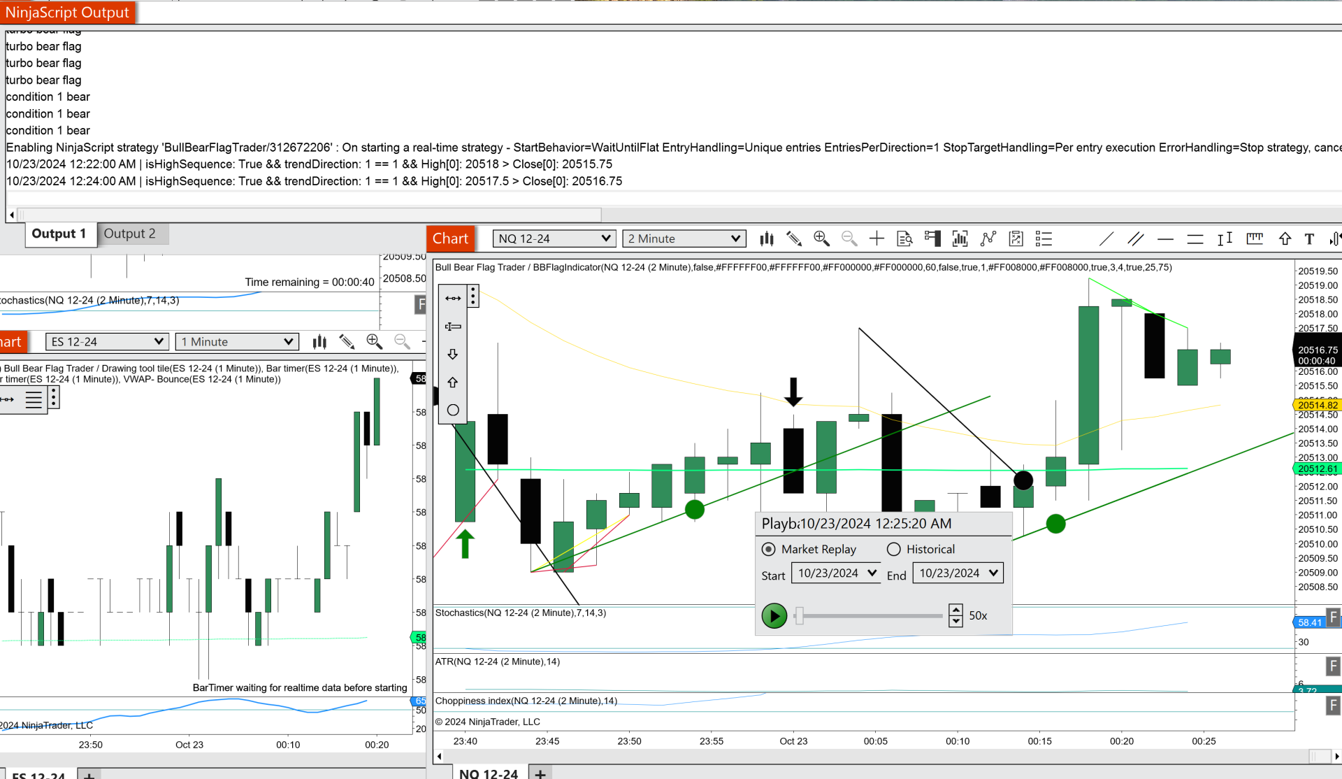Select the Market Replay radio button
1342x779 pixels.
click(769, 550)
